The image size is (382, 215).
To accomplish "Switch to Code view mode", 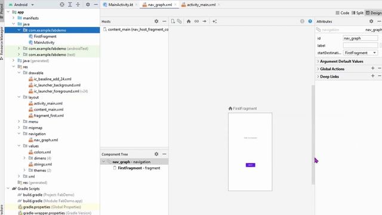I will (x=342, y=13).
